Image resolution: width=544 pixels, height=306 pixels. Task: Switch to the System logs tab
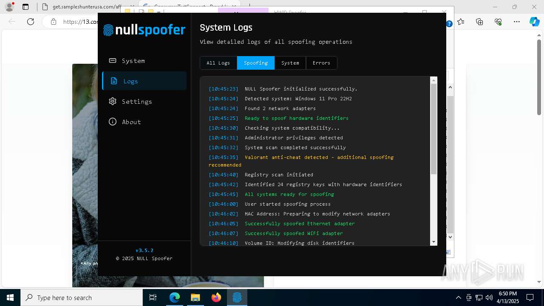(x=290, y=63)
